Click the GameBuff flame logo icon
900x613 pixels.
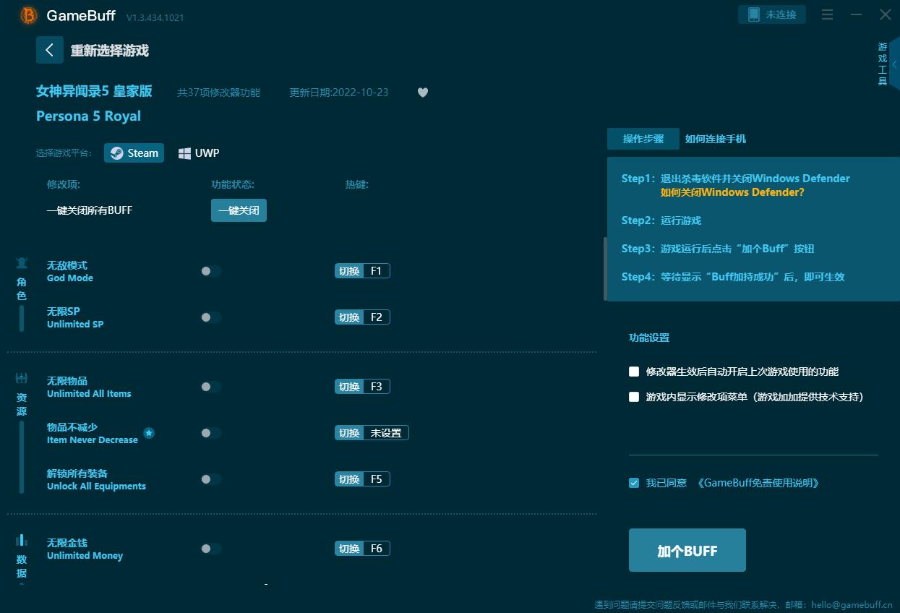pos(29,15)
